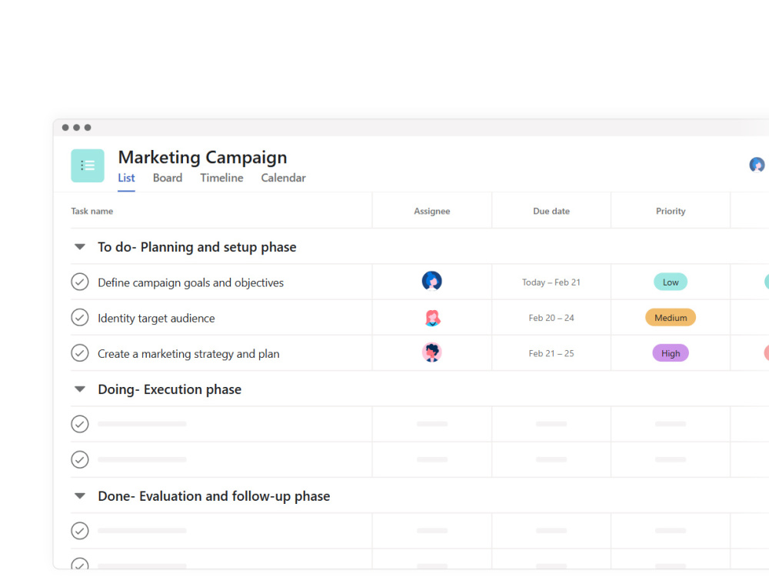This screenshot has width=769, height=577.
Task: Mark Identity target audience task complete
Action: [80, 318]
